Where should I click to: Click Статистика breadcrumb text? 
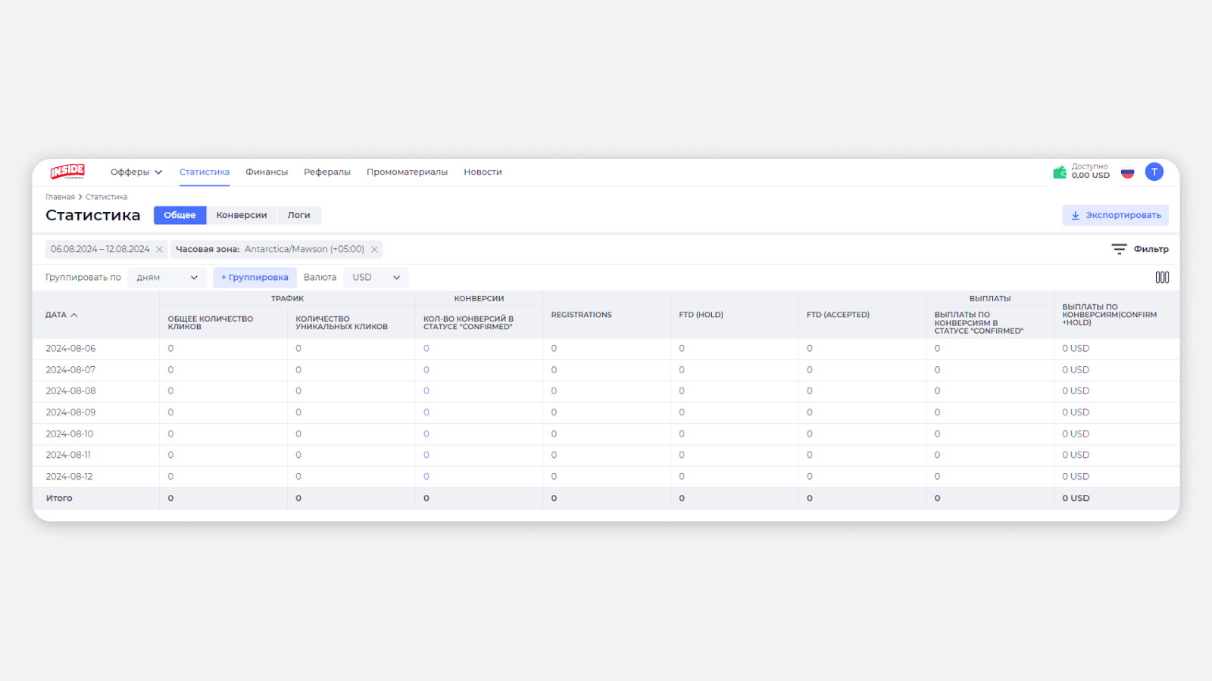[x=106, y=197]
